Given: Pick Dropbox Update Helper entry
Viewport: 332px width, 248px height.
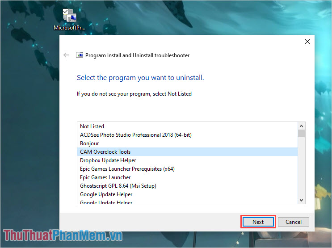Looking at the screenshot, I should coord(187,160).
